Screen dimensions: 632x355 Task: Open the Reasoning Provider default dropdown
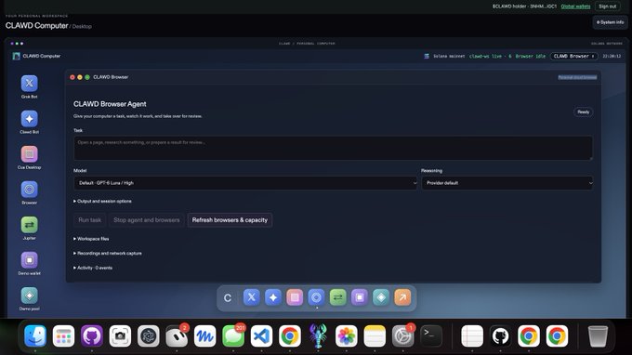pos(507,183)
